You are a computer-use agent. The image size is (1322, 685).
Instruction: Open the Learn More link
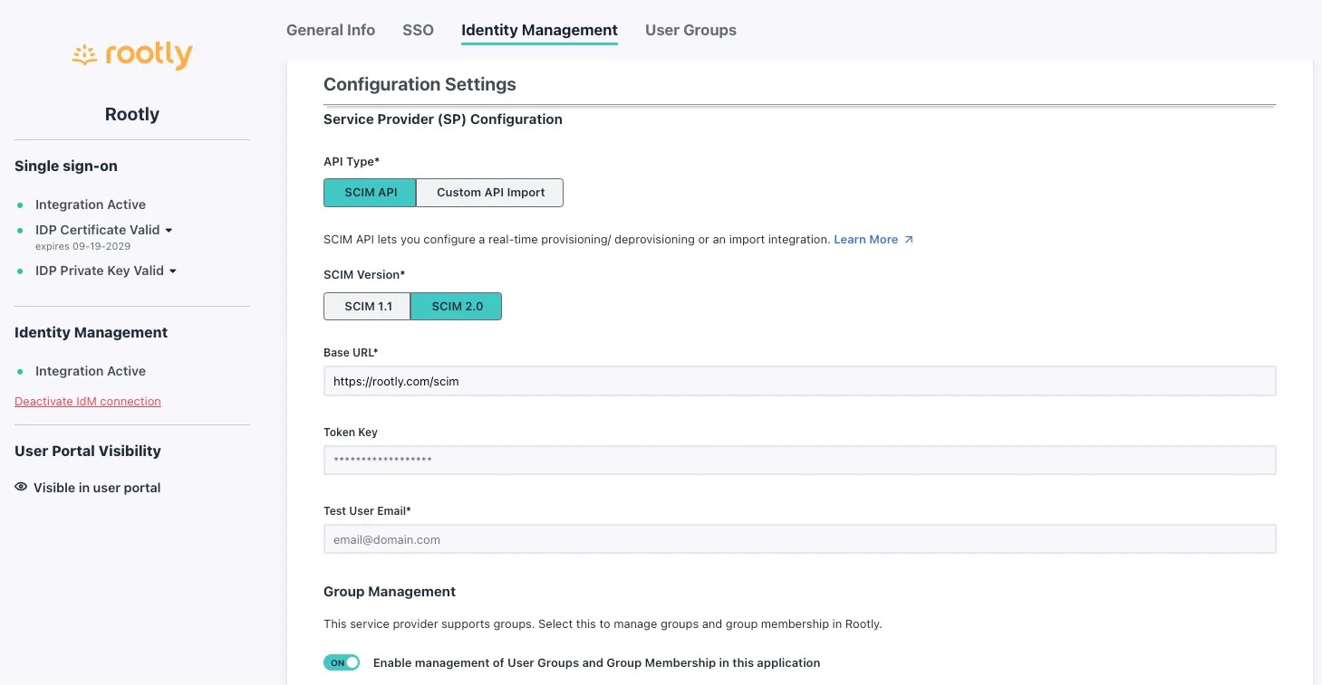coord(865,240)
